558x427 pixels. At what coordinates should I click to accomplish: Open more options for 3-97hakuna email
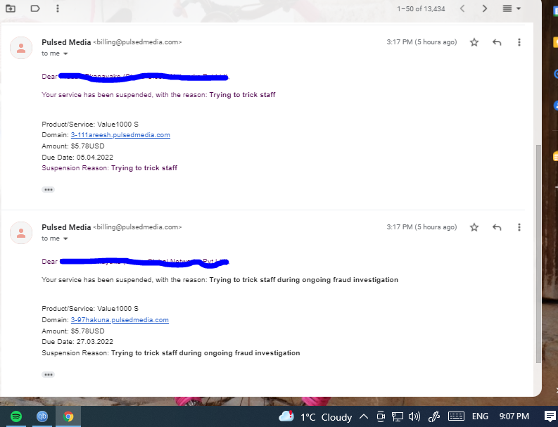(x=519, y=227)
